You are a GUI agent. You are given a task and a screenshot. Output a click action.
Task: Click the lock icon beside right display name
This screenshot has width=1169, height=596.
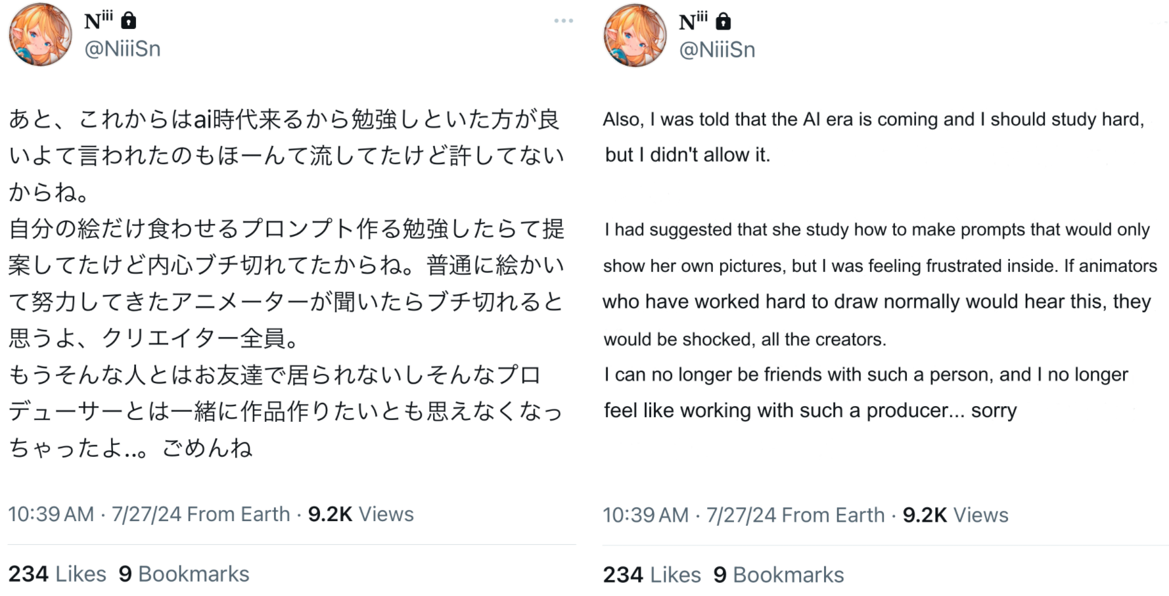pyautogui.click(x=723, y=22)
